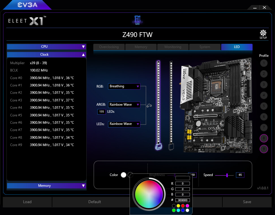The height and width of the screenshot is (215, 275).
Task: Select the MB motherboard device icon
Action: (x=137, y=20)
